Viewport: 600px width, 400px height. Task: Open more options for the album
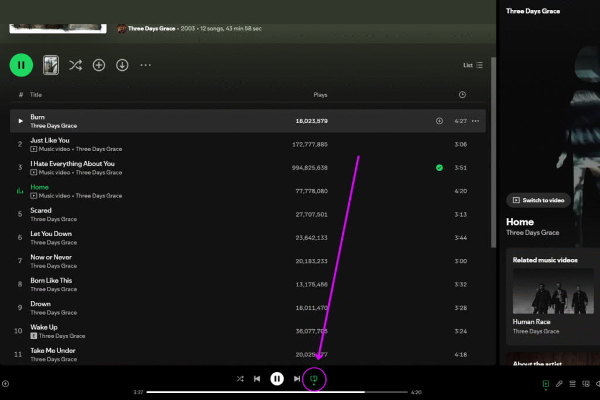(145, 65)
